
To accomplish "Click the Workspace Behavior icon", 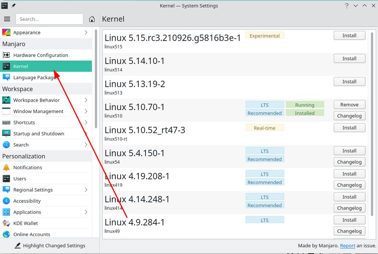I will (x=6, y=100).
